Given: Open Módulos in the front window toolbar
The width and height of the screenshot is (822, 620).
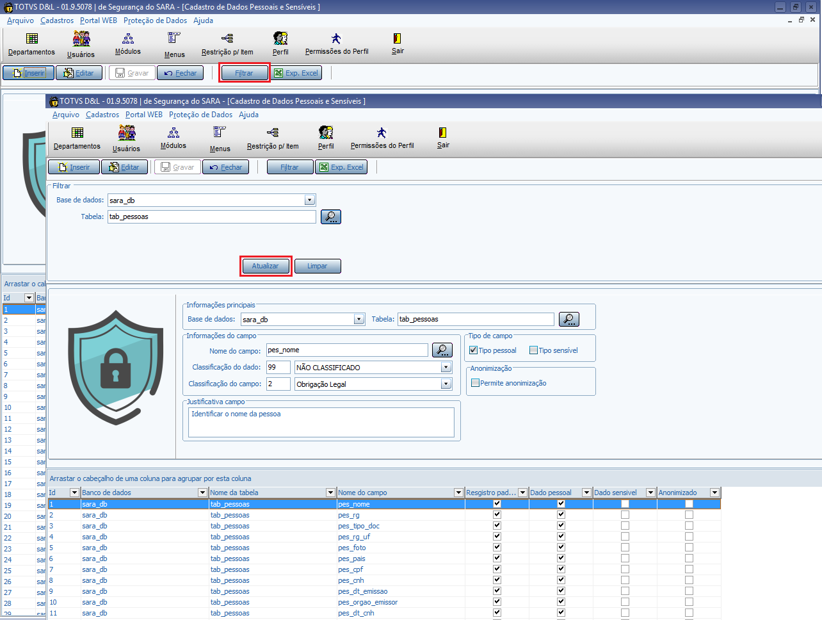Looking at the screenshot, I should (173, 138).
